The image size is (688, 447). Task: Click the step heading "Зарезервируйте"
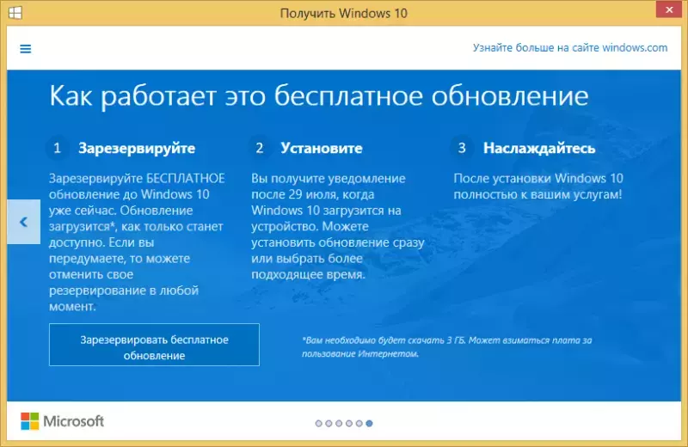pyautogui.click(x=137, y=148)
